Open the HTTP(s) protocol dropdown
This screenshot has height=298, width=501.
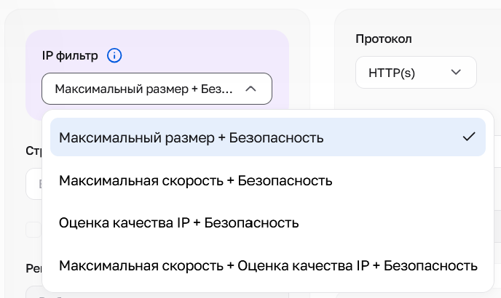tap(416, 73)
